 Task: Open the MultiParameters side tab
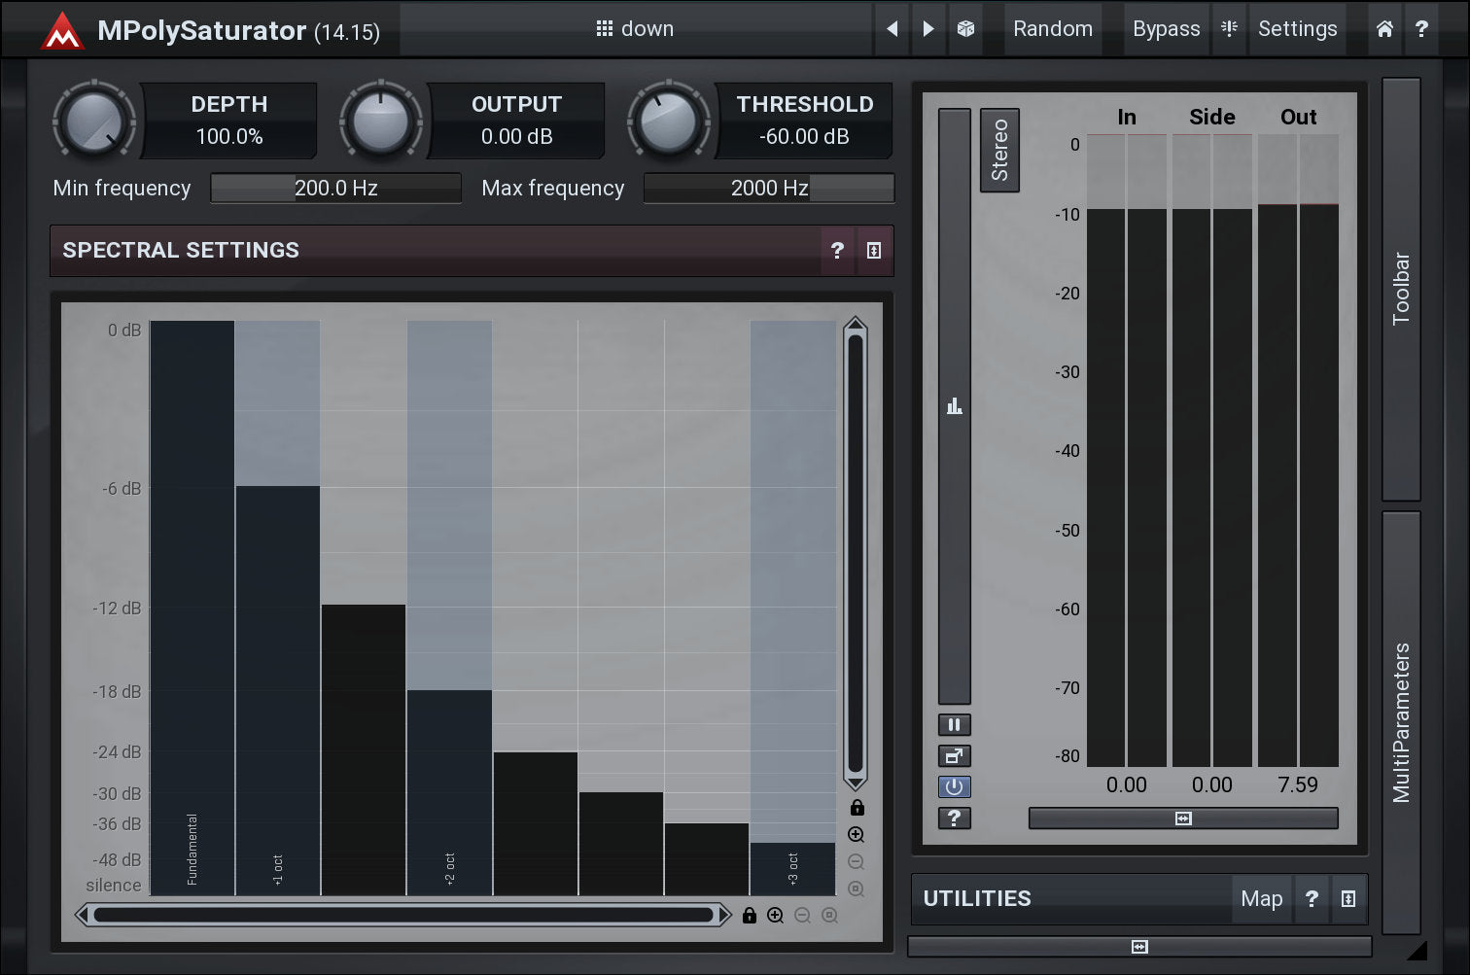1401,722
